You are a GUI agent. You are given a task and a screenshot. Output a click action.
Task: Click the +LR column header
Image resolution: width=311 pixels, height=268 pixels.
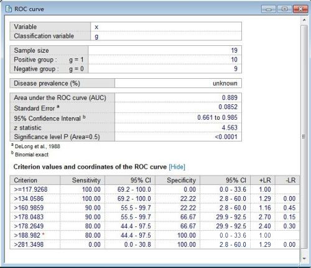[x=262, y=180]
